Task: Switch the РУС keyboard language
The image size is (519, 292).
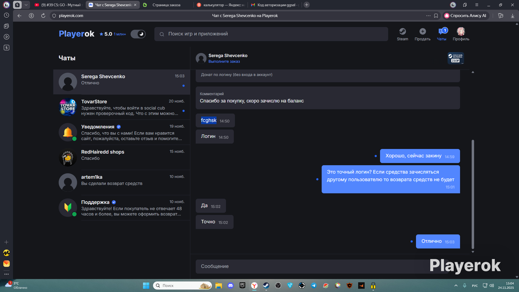Action: point(475,286)
